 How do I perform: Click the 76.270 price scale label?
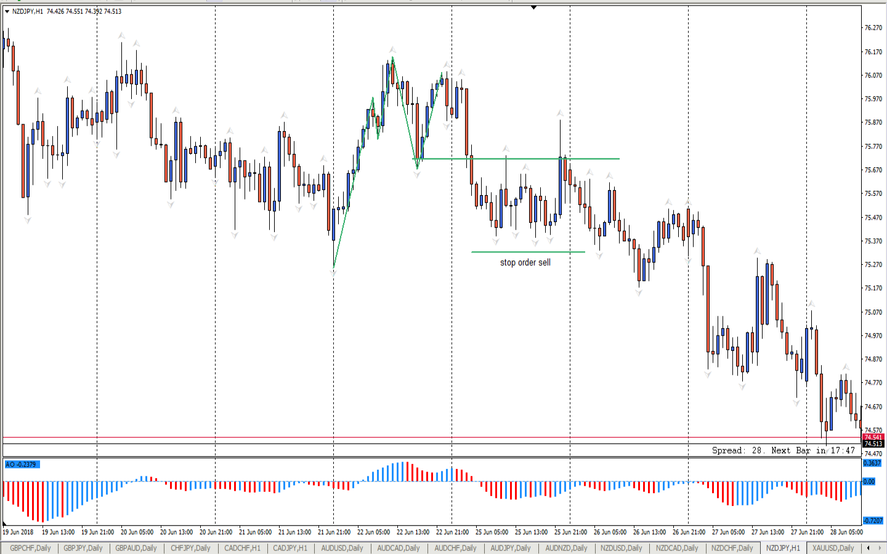pos(873,28)
